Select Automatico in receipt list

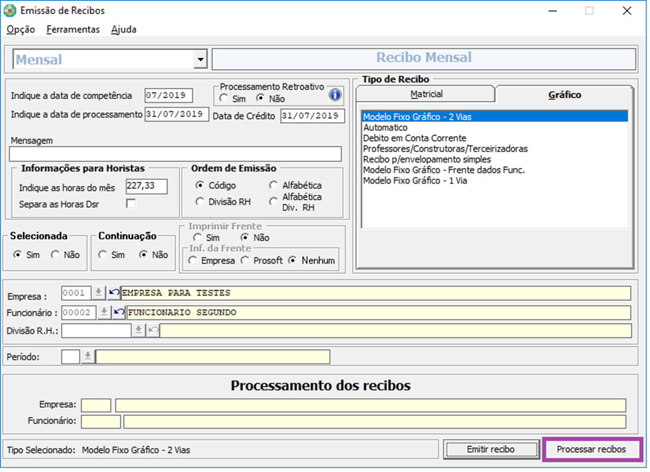495,128
